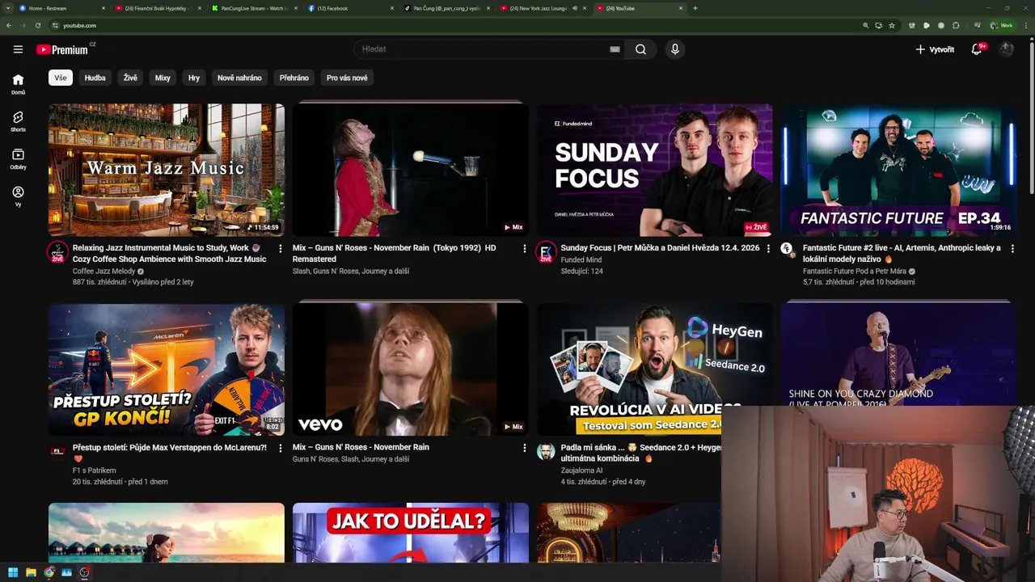
Task: Open Padla mi sánka Seedance 2.0 title
Action: [x=640, y=452]
